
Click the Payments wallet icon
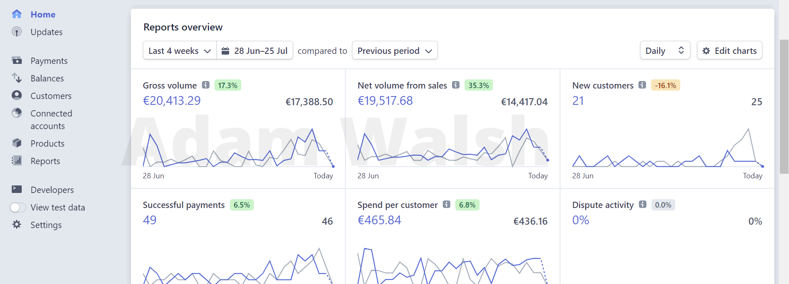click(x=17, y=61)
